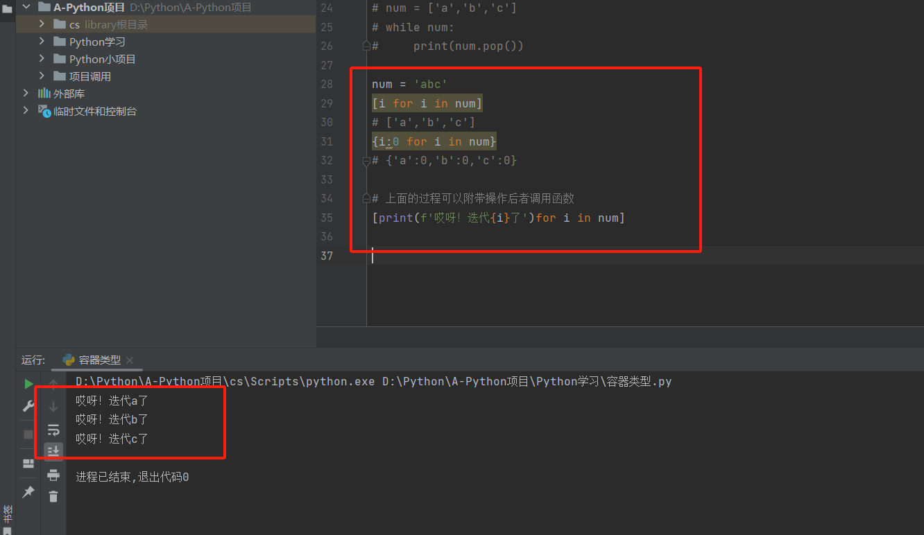Expand the 项目调用 folder
The width and height of the screenshot is (924, 535).
42,76
